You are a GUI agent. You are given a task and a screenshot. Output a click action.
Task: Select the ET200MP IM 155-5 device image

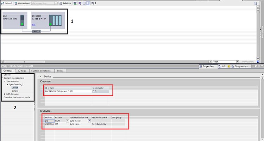click(55, 20)
